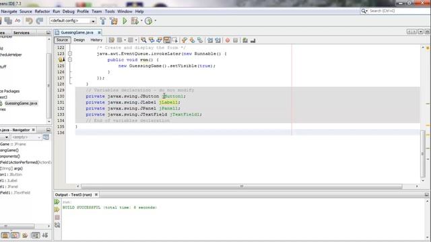Click the Stop Macro Recording icon

pyautogui.click(x=235, y=40)
